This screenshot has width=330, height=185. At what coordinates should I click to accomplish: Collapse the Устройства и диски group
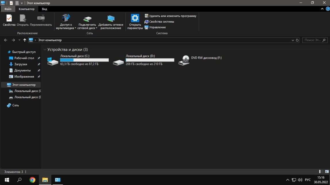pyautogui.click(x=45, y=50)
